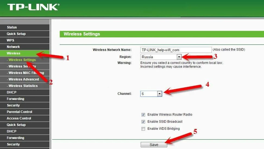Open the Wireless Statistics submenu item

(x=25, y=86)
